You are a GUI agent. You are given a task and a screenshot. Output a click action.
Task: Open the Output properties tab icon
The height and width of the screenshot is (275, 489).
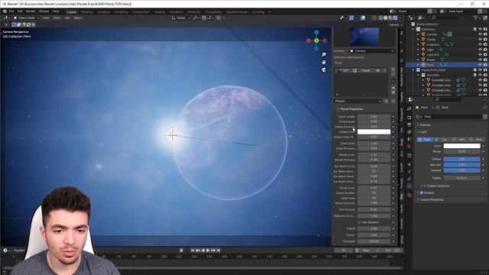[410, 125]
